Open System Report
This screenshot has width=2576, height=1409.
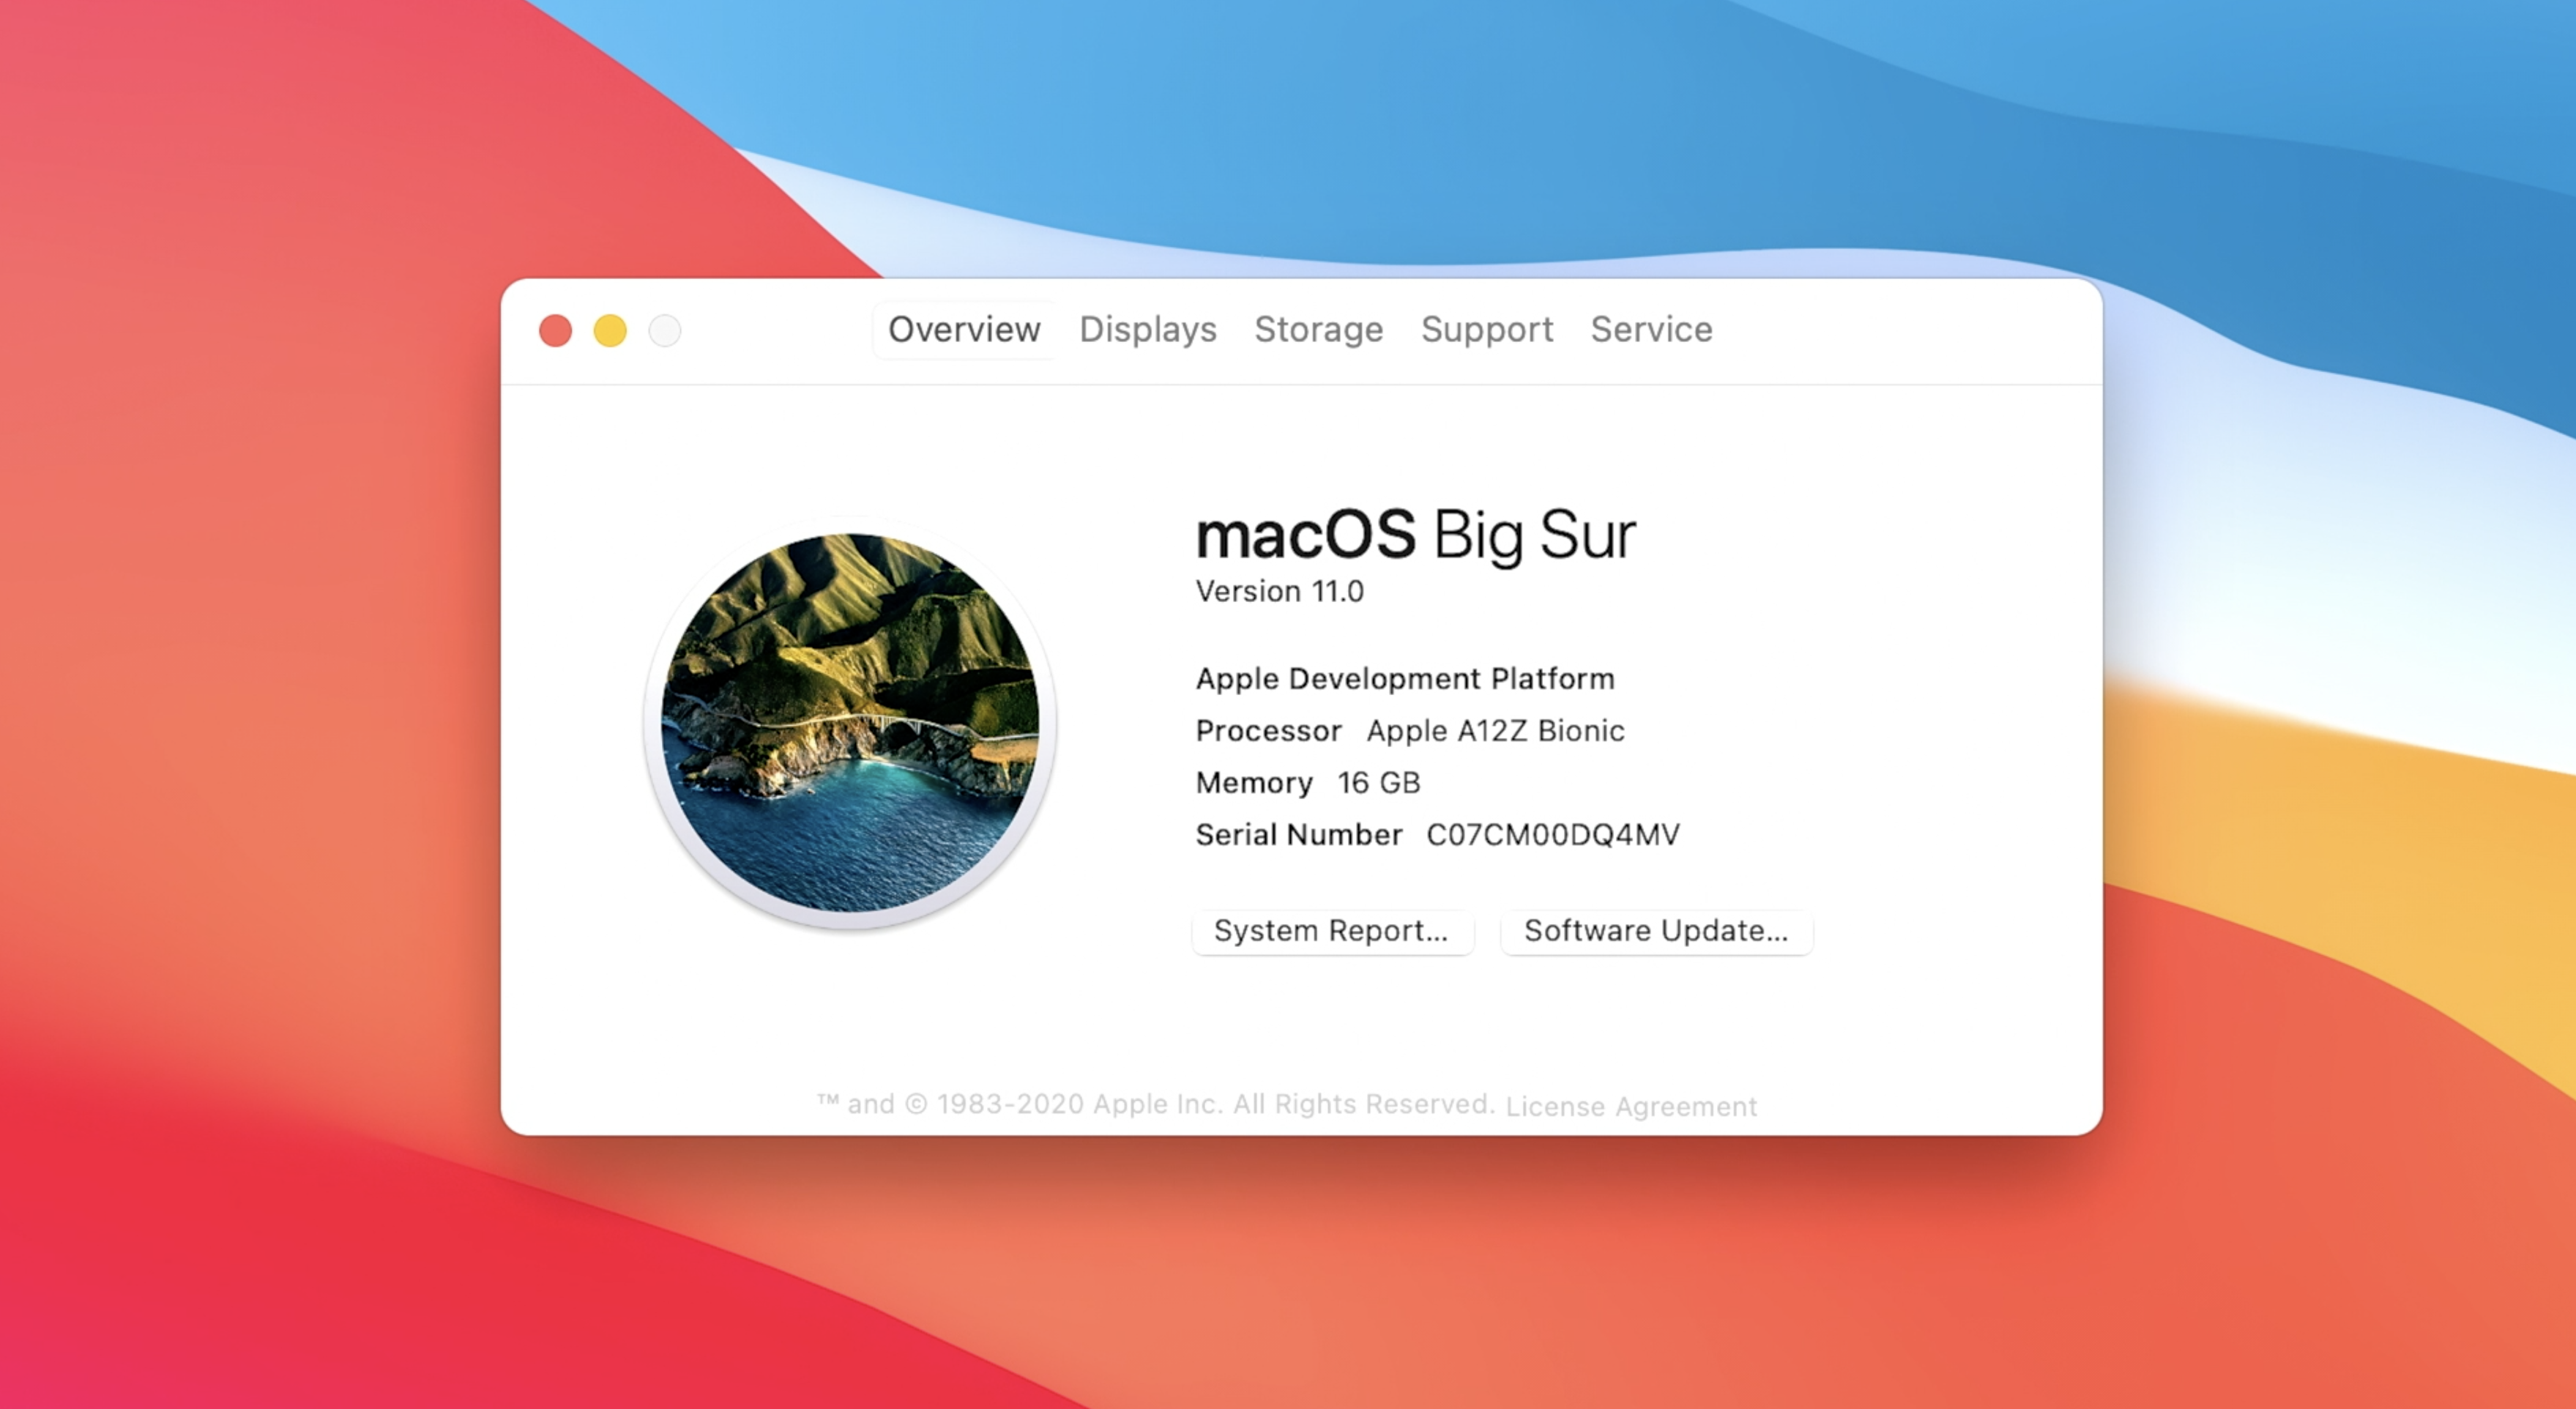click(x=1331, y=931)
